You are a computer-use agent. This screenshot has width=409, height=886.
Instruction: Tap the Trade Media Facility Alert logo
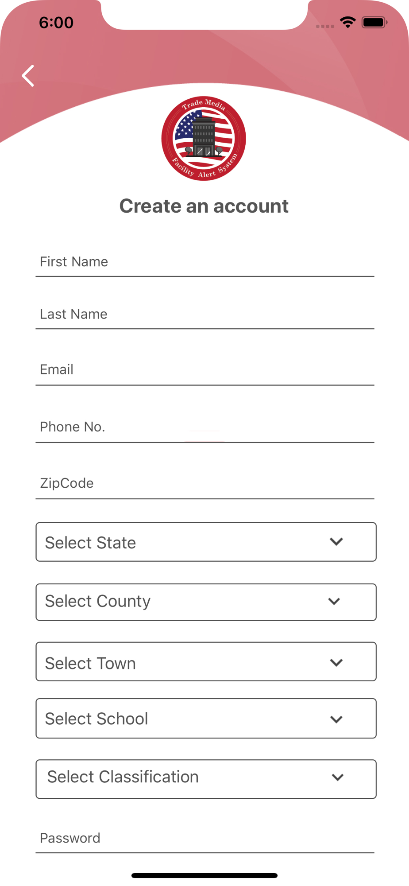(204, 138)
